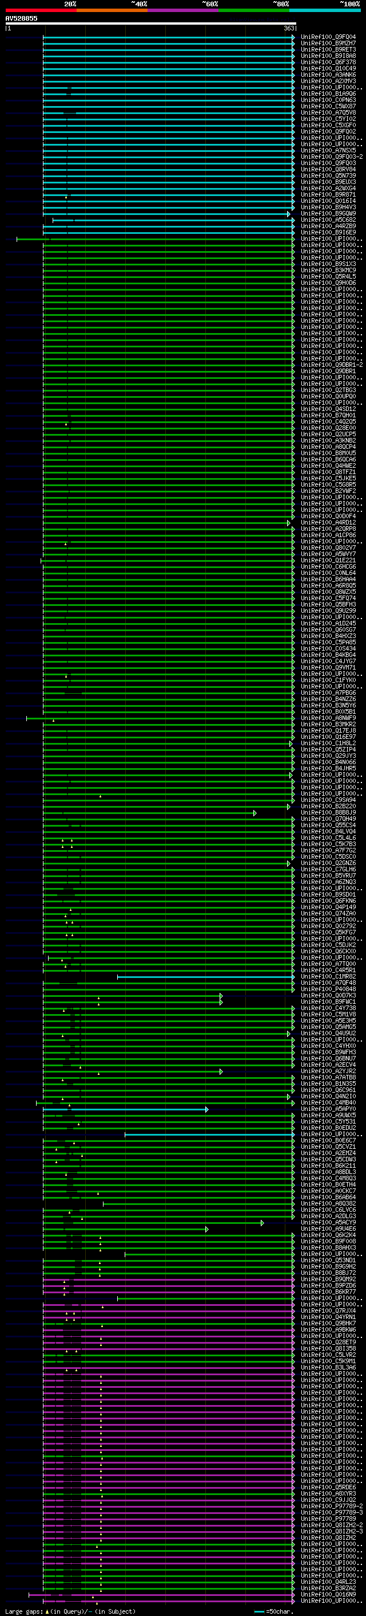Image resolution: width=366 pixels, height=1616 pixels.
Task: Click the purple ~60% identity legend segment
Action: 182,10
